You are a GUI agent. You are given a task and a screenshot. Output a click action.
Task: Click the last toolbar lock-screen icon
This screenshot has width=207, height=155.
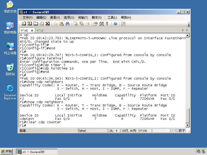[x=123, y=24]
